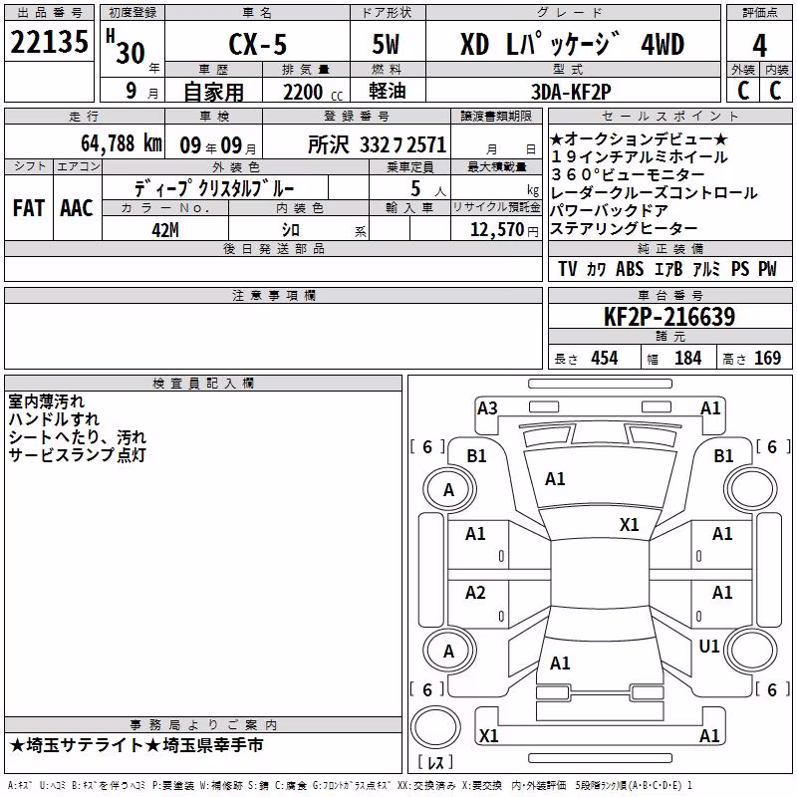Viewport: 797px width, 797px height.
Task: Click the A2 mark on the door
Action: pos(476,593)
